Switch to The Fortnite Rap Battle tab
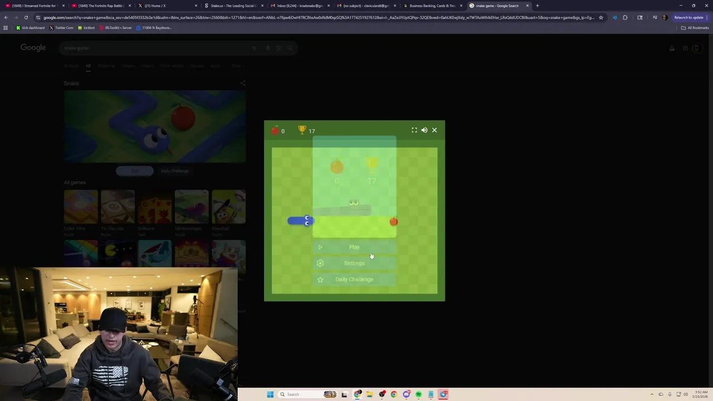Screen dimensions: 713x401 (x=100, y=6)
